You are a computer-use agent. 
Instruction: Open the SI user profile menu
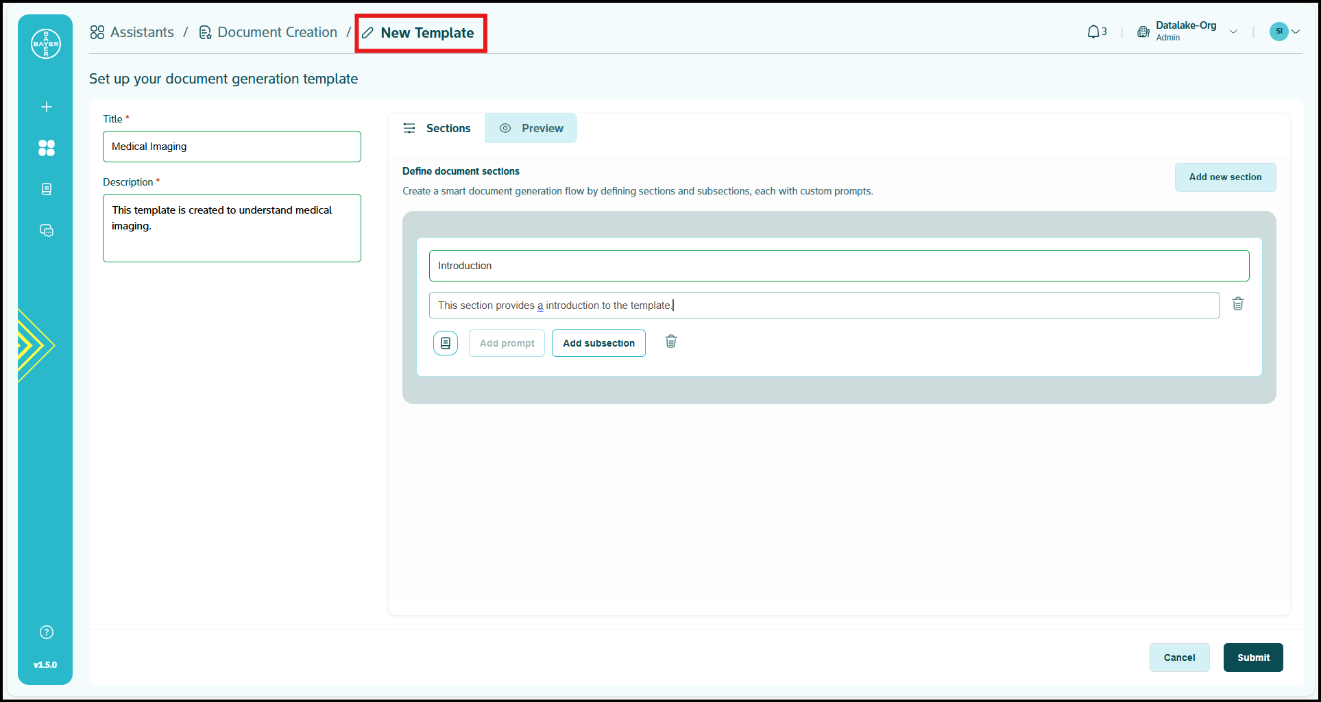click(x=1284, y=32)
